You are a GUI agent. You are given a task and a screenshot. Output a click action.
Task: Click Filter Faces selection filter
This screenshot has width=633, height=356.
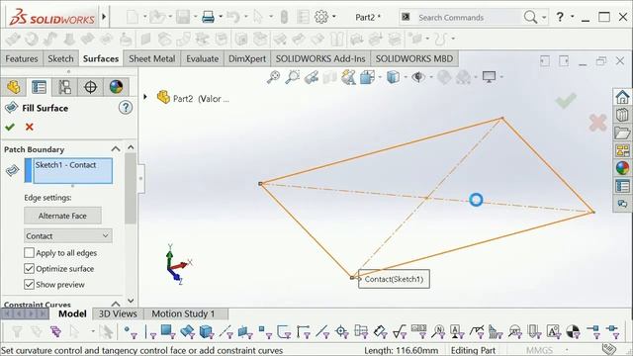pos(167,332)
